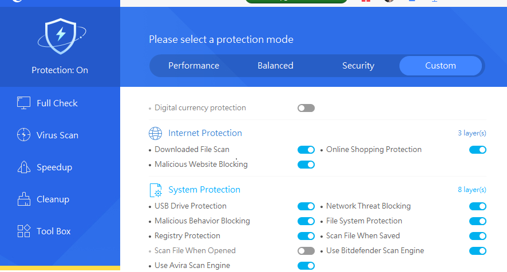Enable Digital currency protection toggle

306,108
